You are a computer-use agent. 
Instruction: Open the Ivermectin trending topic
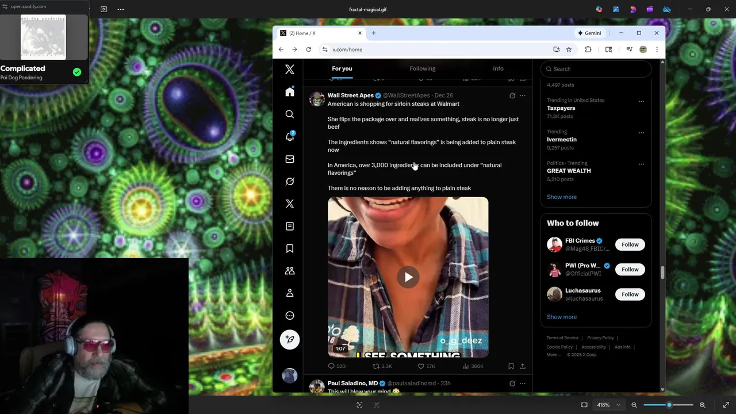562,140
